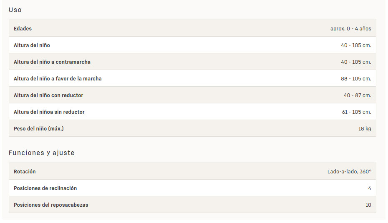Click the 'aprox. 0 - 4 años' value

coord(350,29)
